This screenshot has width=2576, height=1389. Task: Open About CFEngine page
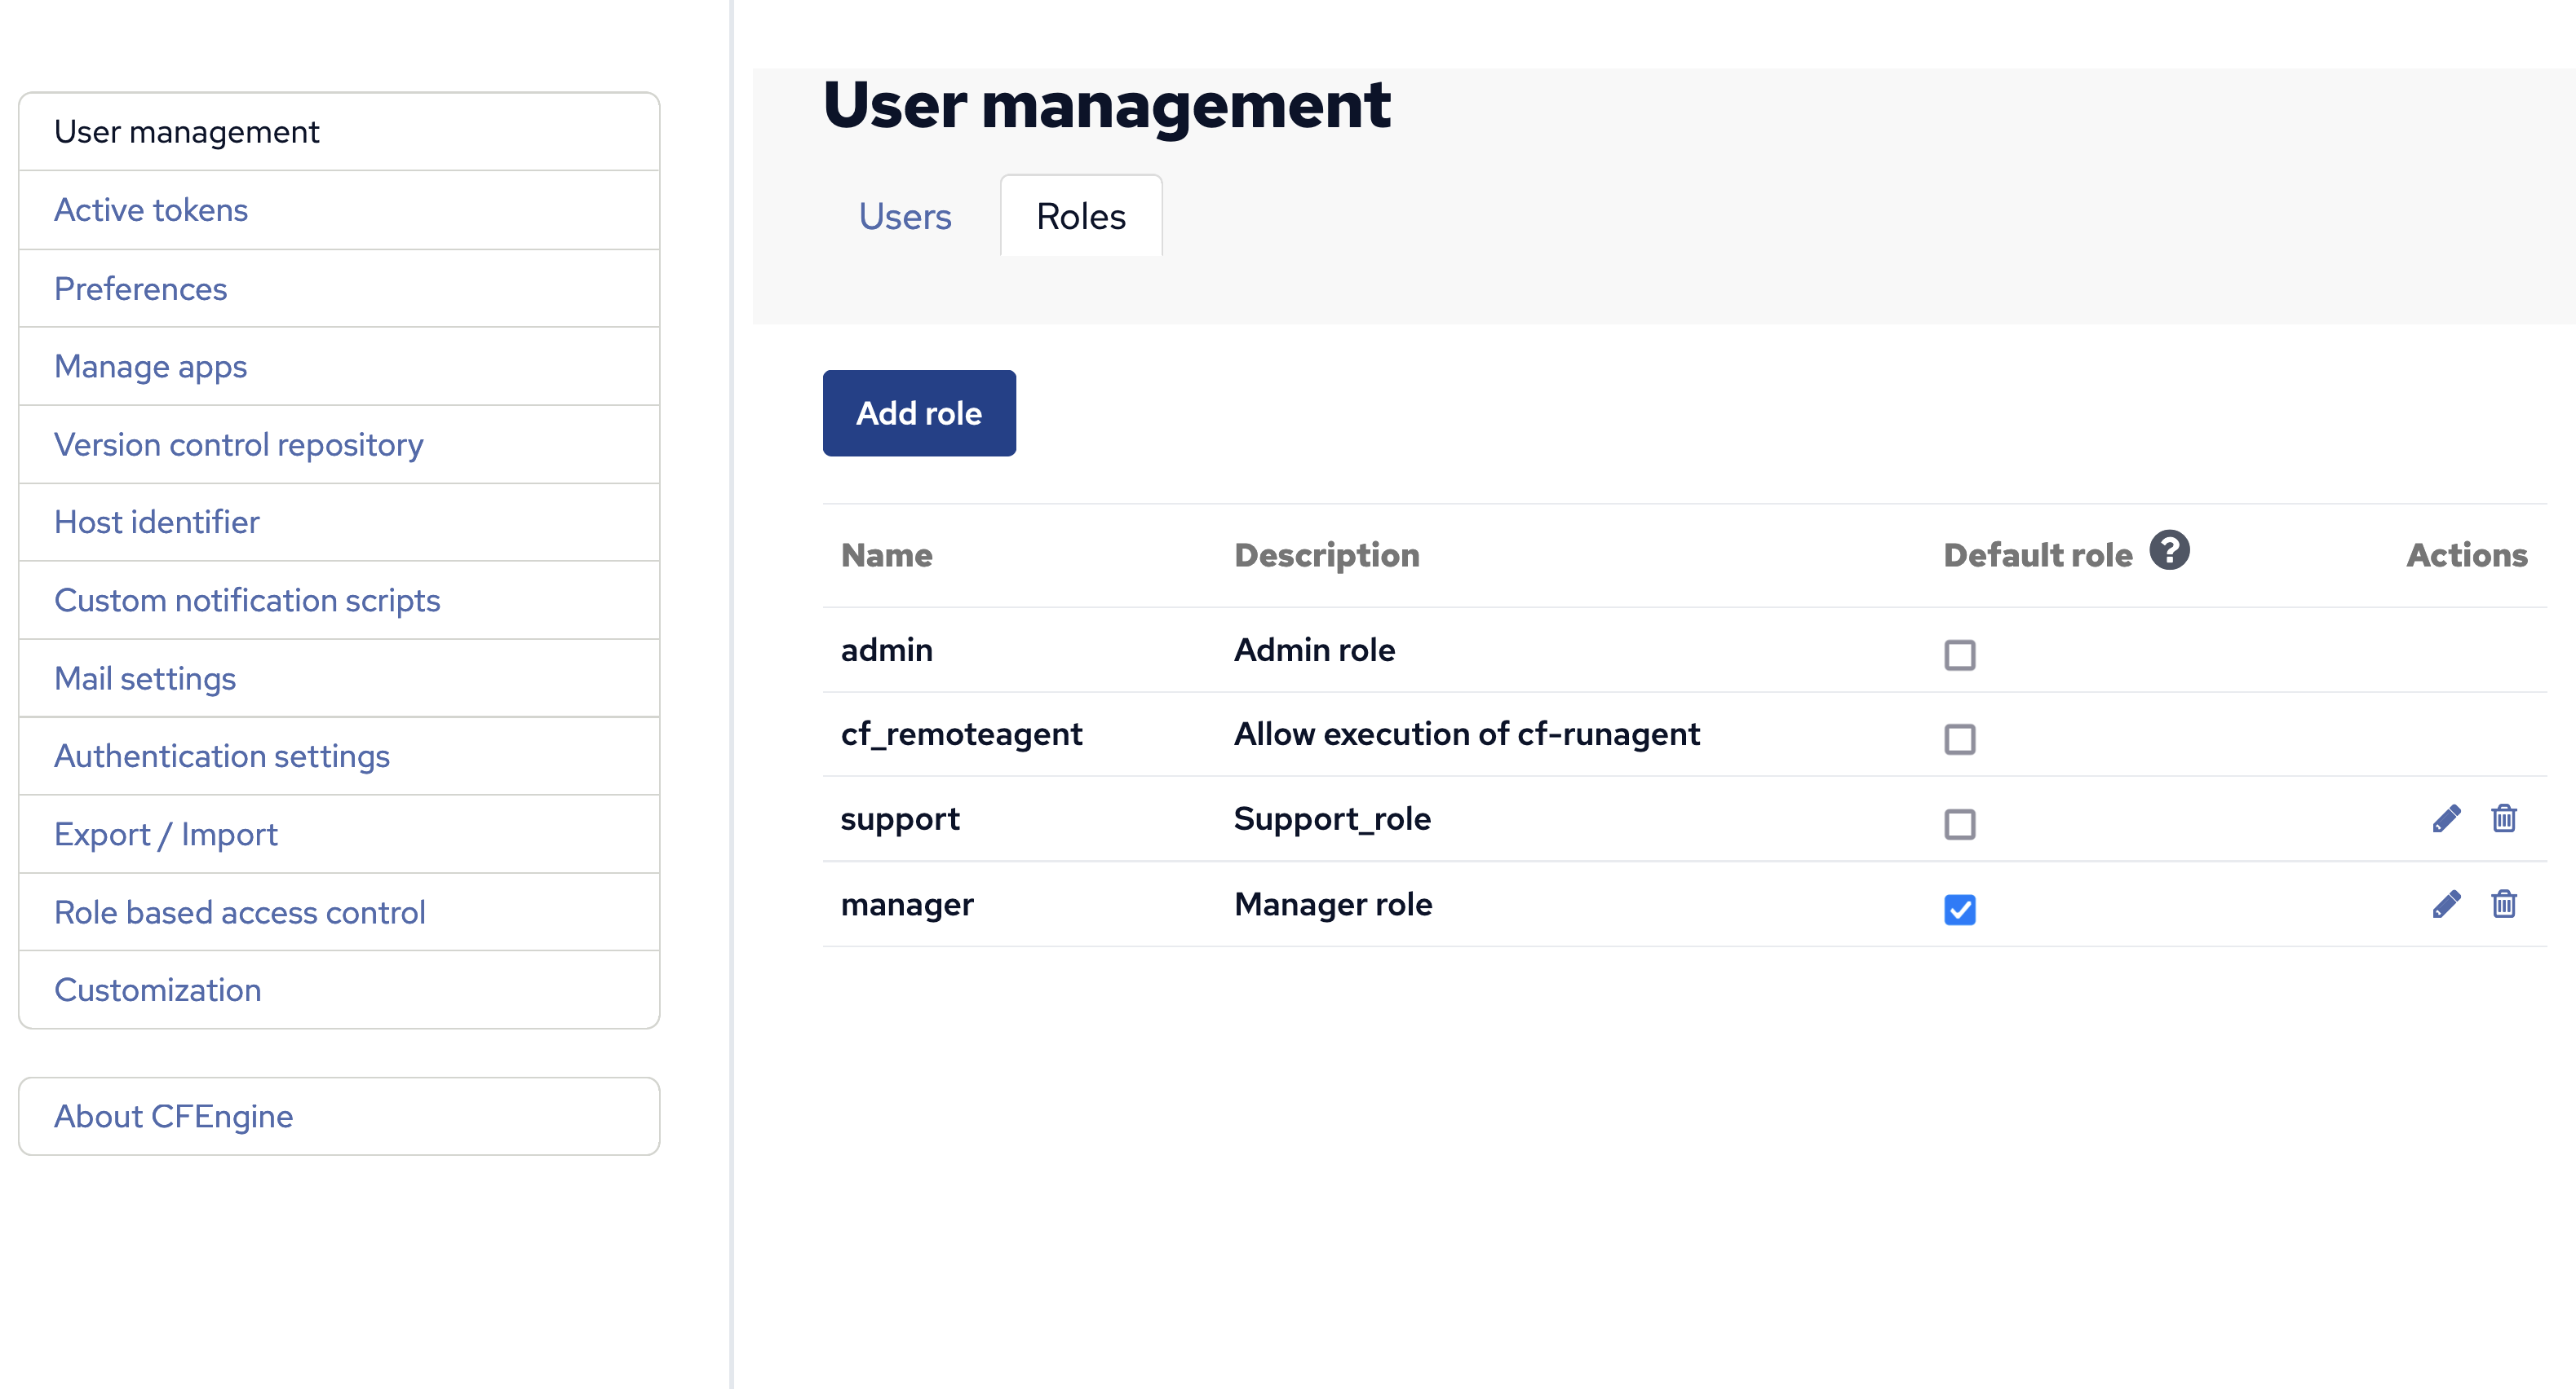coord(174,1116)
